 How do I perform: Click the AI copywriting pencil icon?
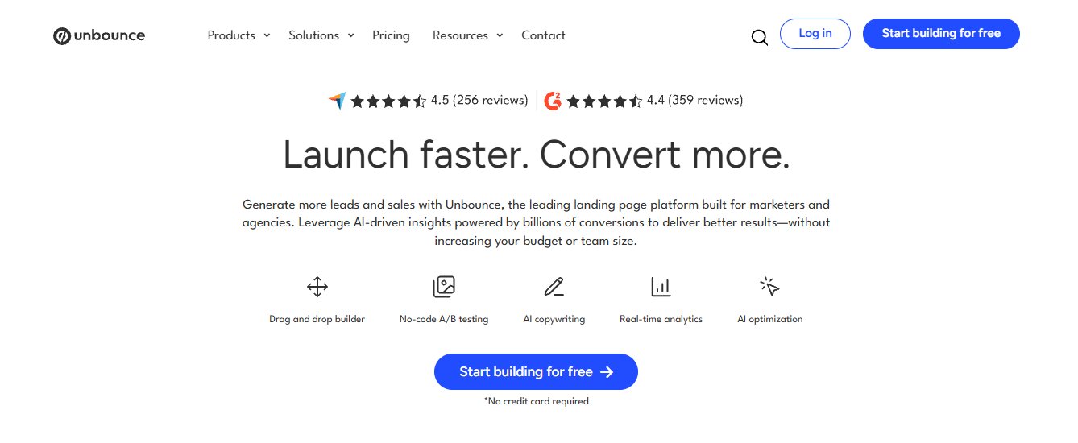click(x=554, y=287)
